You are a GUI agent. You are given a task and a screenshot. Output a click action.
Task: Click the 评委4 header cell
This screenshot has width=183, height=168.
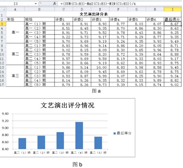[118, 19]
